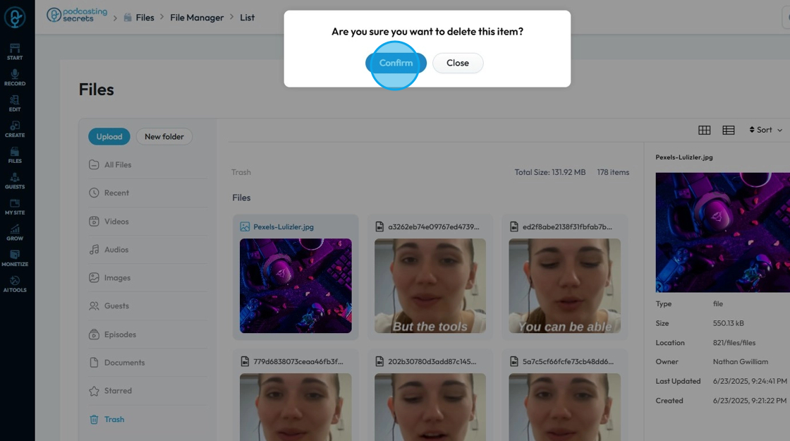Click the Created value 6/23/2025, 9:21:22 PM
Viewport: 790px width, 441px height.
point(749,401)
